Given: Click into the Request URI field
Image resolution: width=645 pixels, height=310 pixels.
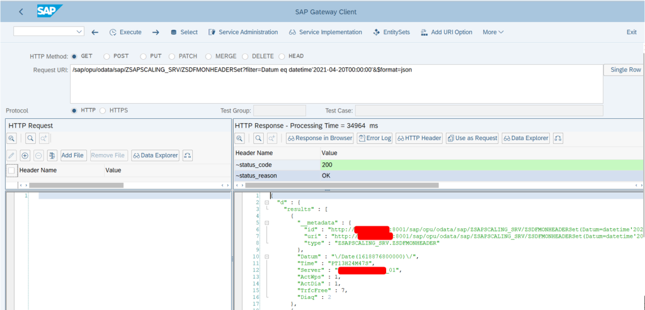Looking at the screenshot, I should coord(336,84).
